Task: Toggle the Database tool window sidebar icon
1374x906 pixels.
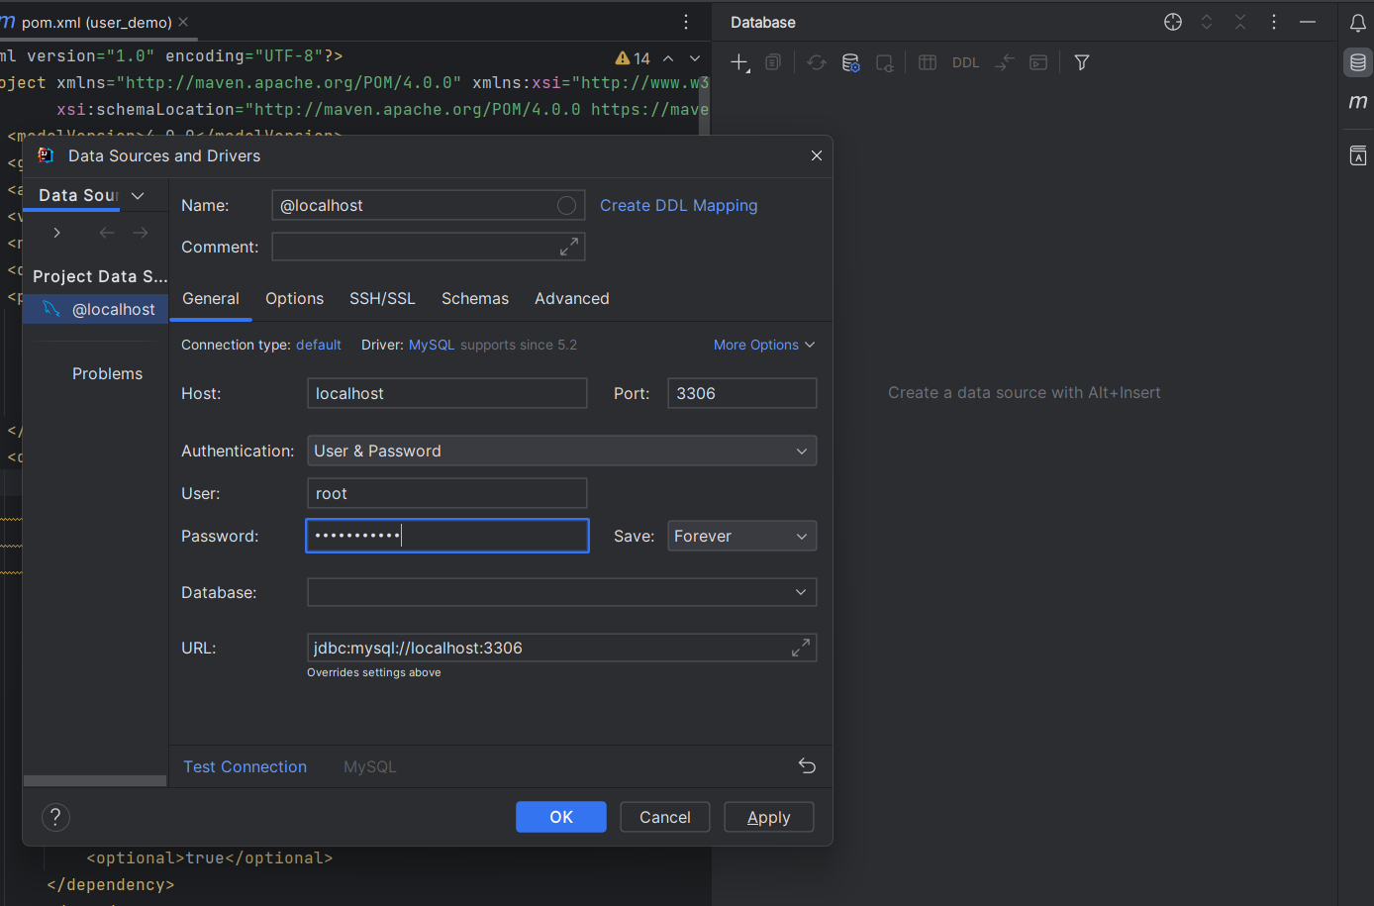Action: [x=1358, y=62]
